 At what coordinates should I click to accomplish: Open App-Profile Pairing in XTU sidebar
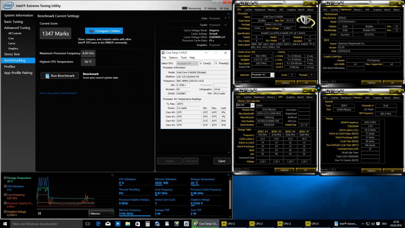tap(18, 73)
